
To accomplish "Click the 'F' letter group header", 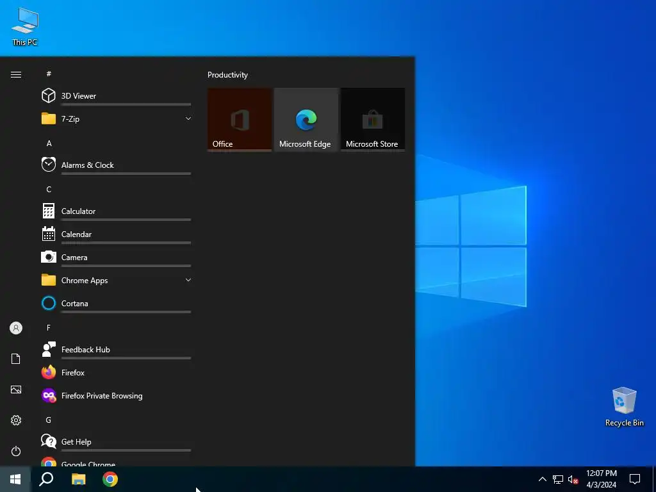I will coord(49,327).
